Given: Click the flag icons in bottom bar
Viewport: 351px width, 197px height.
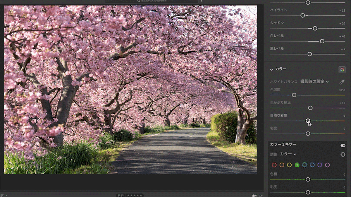Looking at the screenshot, I should [x=121, y=195].
